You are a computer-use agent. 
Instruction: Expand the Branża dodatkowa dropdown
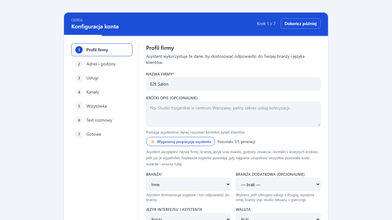pyautogui.click(x=278, y=185)
